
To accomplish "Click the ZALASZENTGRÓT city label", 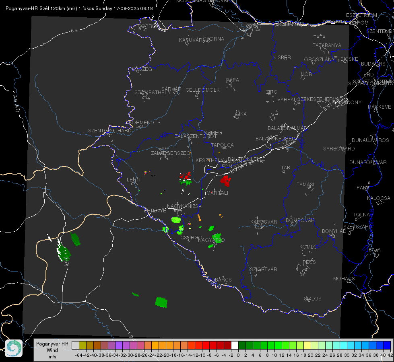I will 196,136.
